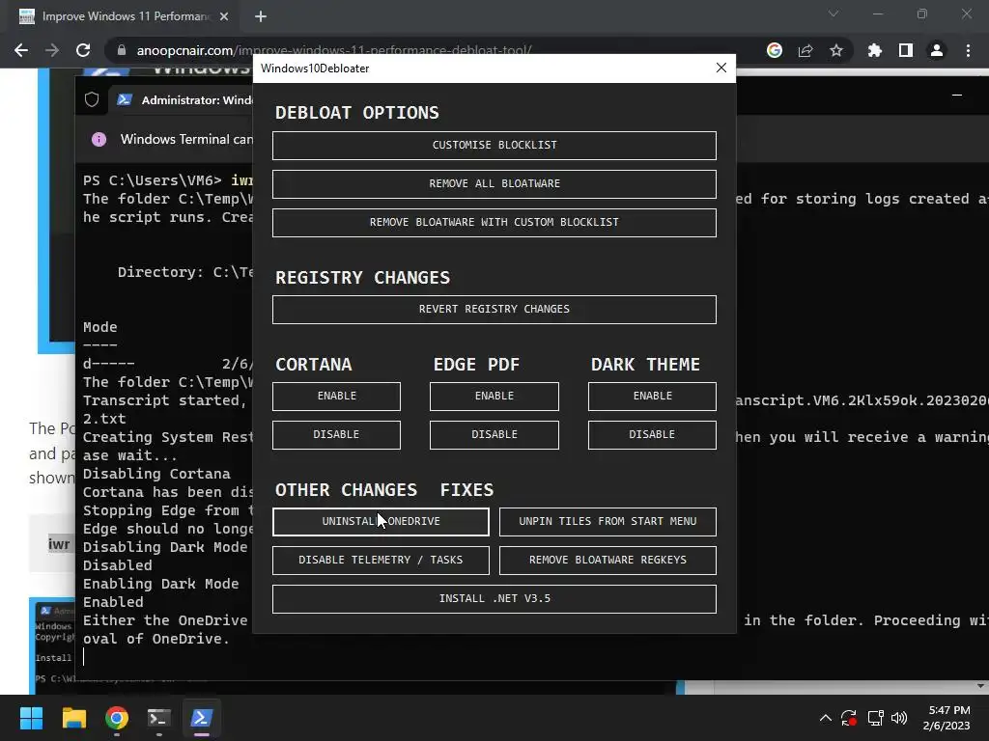This screenshot has height=741, width=989.
Task: Open Chrome profile icon
Action: tap(937, 50)
